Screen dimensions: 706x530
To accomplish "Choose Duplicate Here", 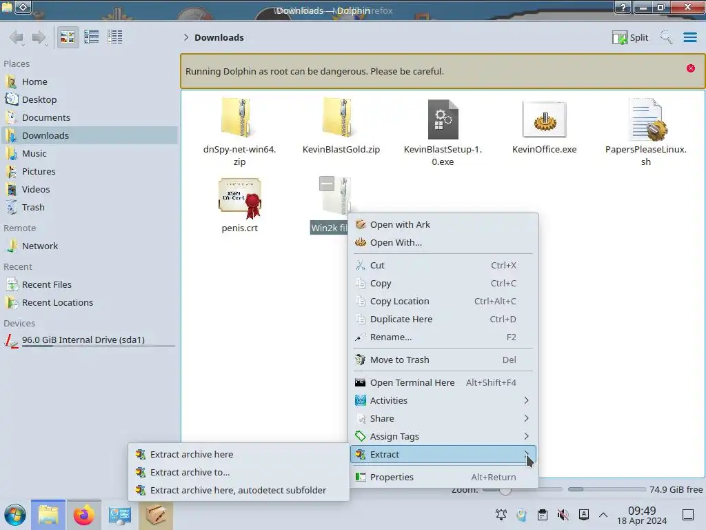I will (x=444, y=320).
